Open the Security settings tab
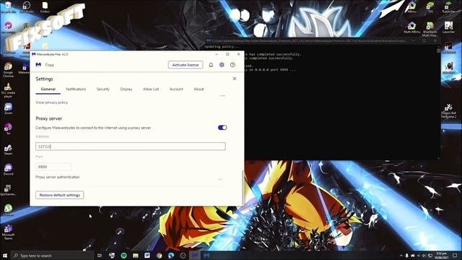Viewport: 462px width, 260px height. (x=103, y=89)
